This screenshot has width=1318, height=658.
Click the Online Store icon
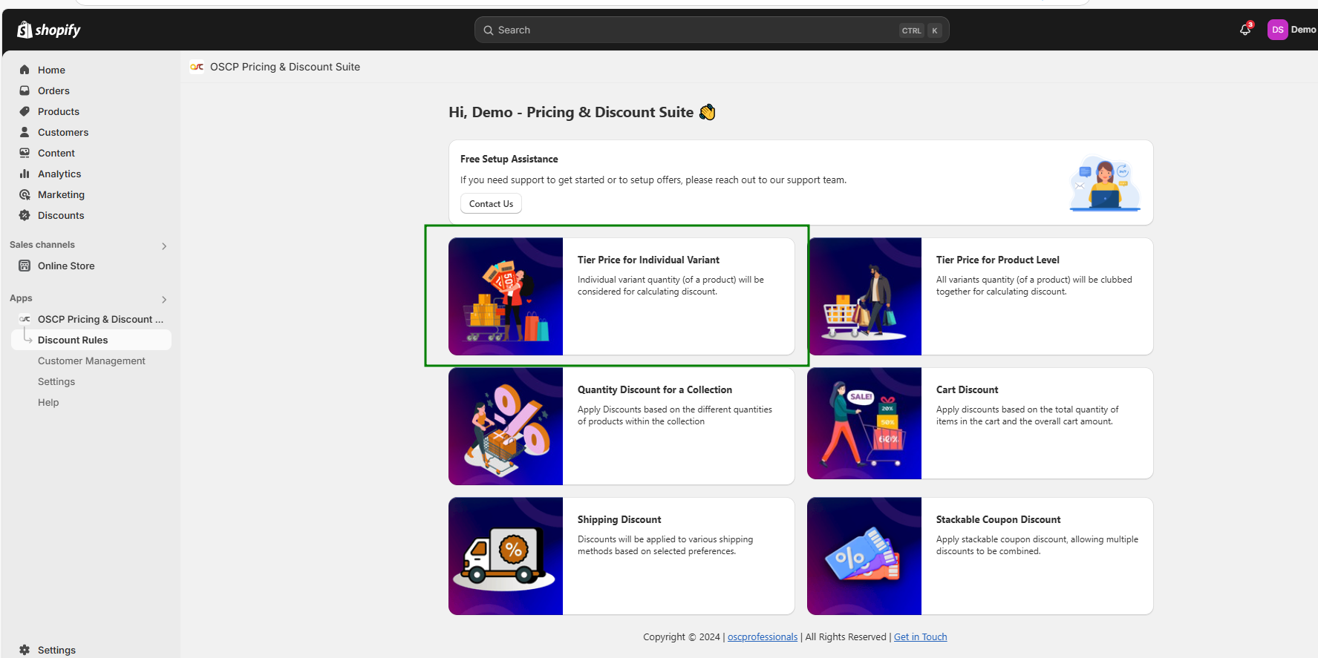(x=25, y=266)
